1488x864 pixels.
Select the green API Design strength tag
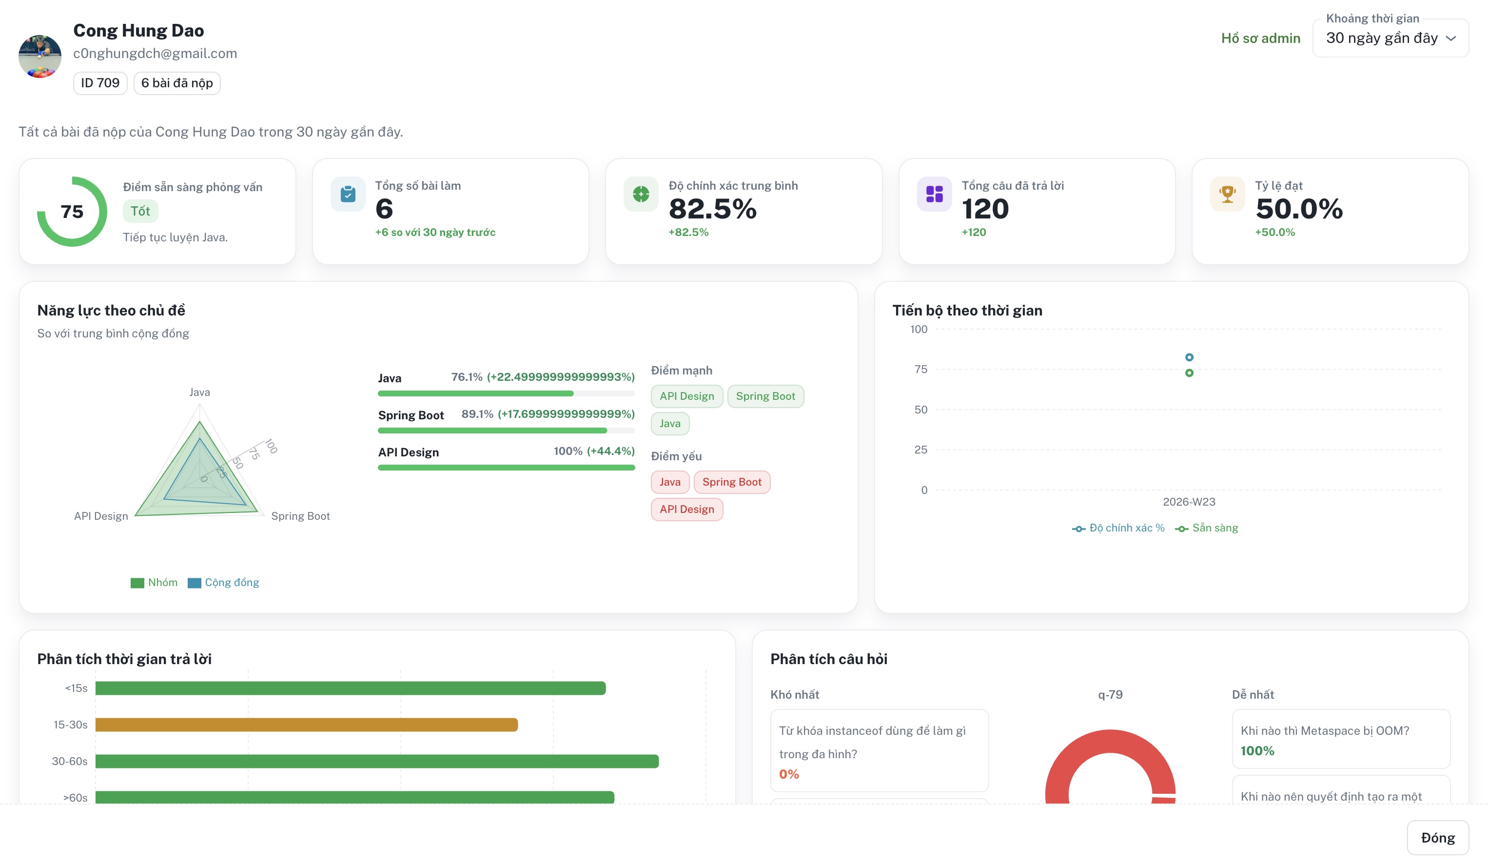tap(687, 396)
